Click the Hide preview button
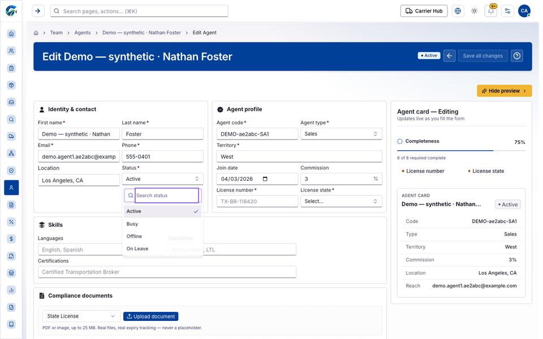Viewport: 543px width, 339px height. [x=504, y=91]
